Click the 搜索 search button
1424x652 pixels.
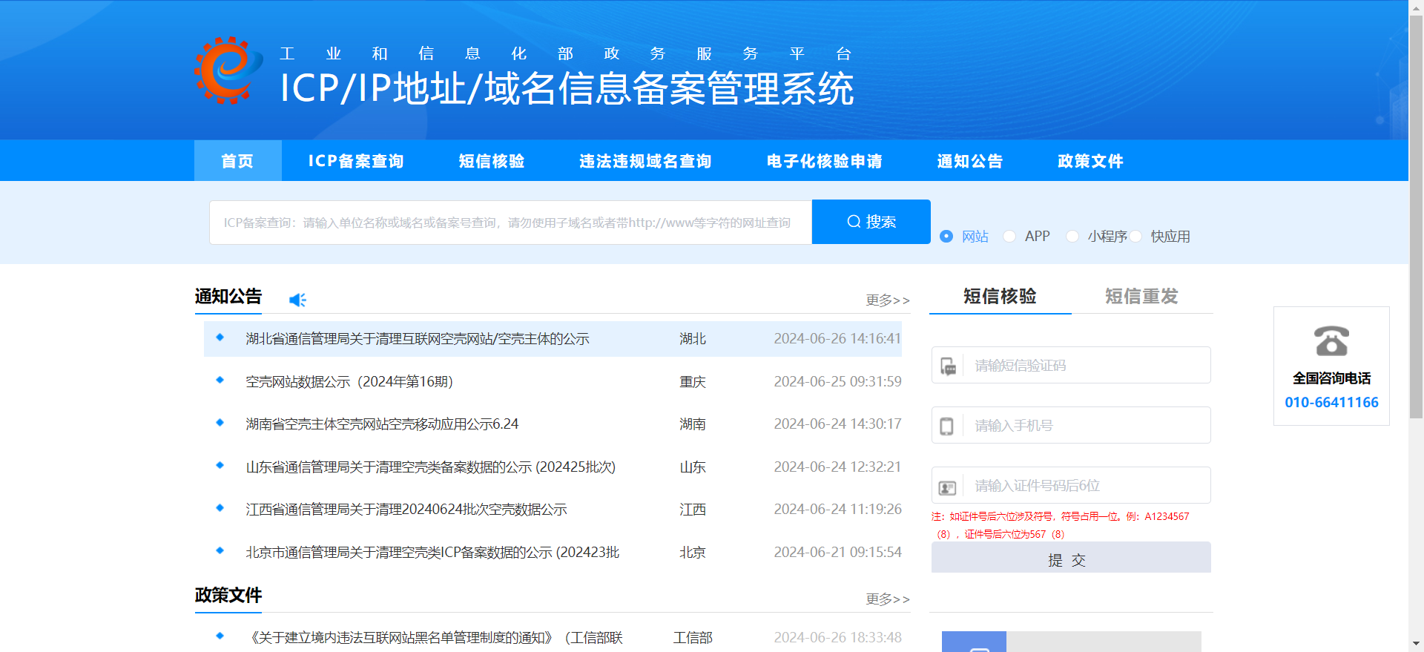click(871, 222)
